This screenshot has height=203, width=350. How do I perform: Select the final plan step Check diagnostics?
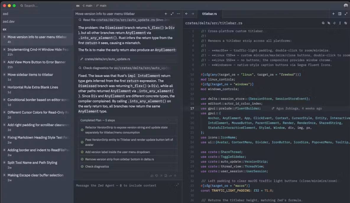[x=128, y=167]
